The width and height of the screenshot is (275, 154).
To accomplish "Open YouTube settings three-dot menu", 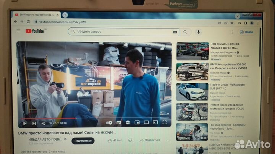I will (232, 32).
